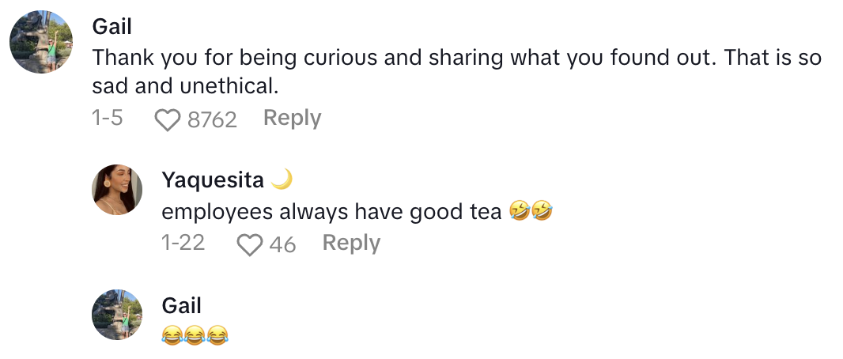Click the Gail username above the emoji reply
The width and height of the screenshot is (843, 359).
[x=181, y=305]
